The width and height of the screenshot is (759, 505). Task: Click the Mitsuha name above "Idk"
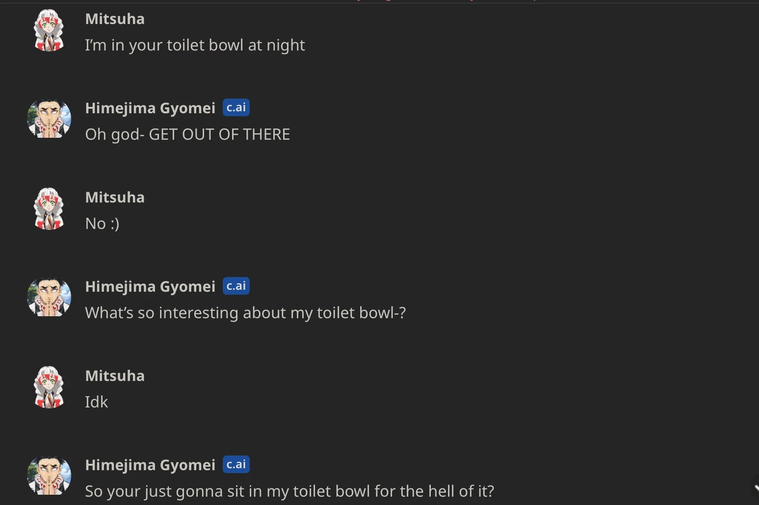coord(115,376)
